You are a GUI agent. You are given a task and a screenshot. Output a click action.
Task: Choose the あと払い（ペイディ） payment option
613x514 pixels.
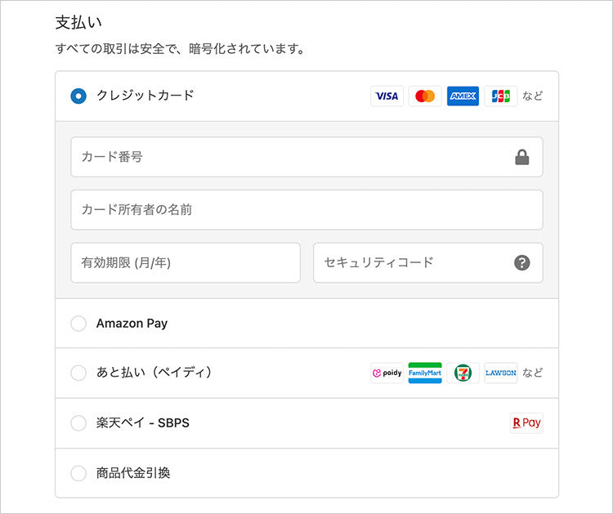(x=78, y=373)
